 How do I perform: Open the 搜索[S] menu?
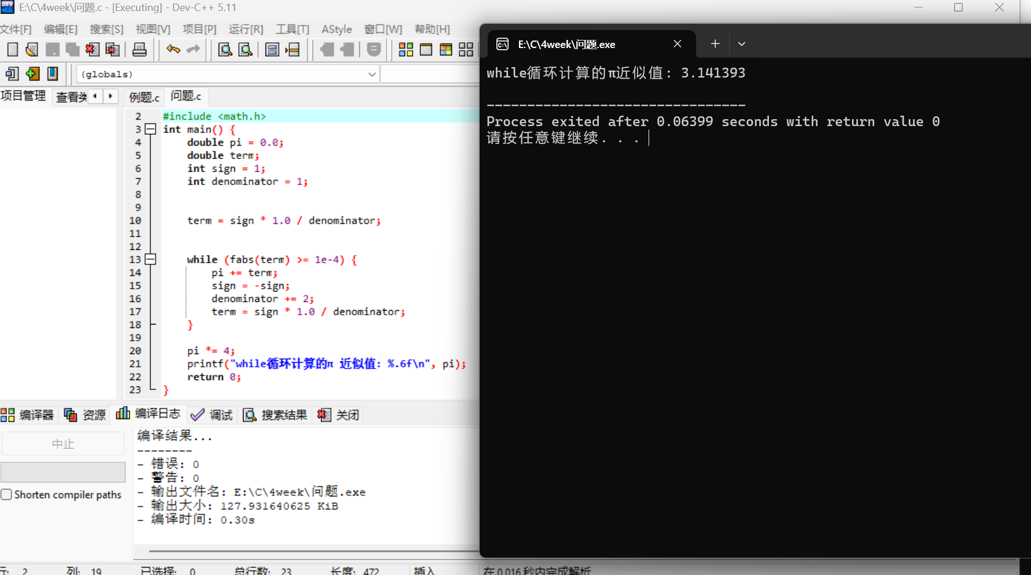106,30
